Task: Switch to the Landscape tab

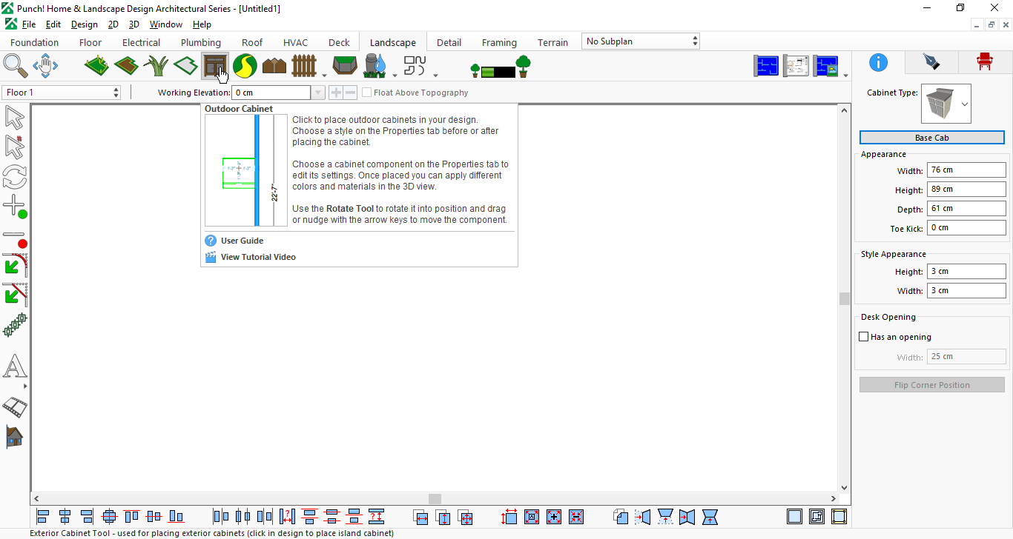Action: tap(393, 42)
